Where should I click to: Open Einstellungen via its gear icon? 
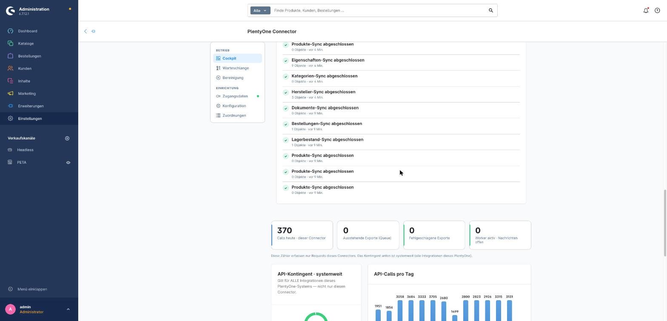(10, 119)
